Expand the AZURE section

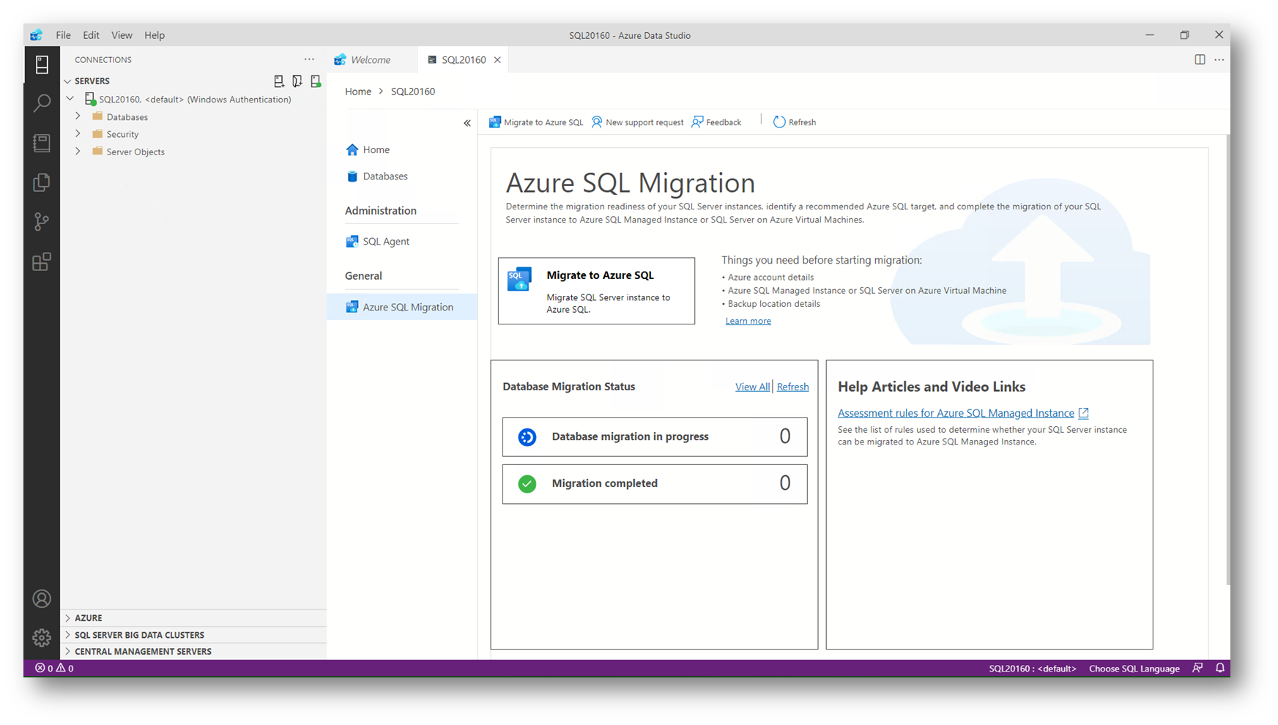193,618
